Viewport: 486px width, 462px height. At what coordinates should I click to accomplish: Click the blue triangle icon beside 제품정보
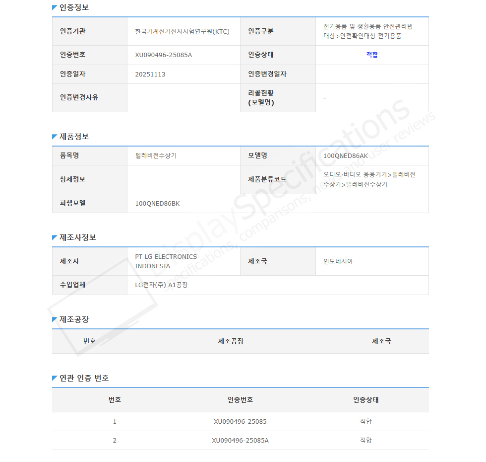tap(55, 137)
